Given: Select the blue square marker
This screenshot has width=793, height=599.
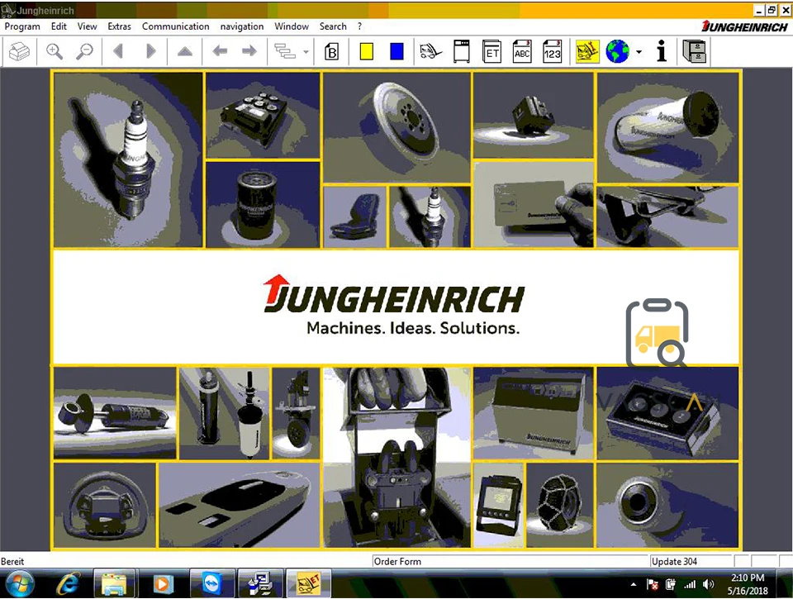Looking at the screenshot, I should click(397, 51).
